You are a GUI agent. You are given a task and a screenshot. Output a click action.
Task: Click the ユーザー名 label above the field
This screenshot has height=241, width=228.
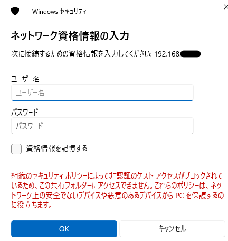(25, 79)
